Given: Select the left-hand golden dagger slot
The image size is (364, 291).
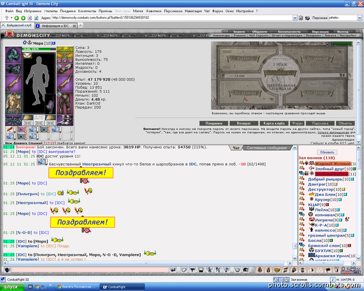Looking at the screenshot, I should pos(13,83).
